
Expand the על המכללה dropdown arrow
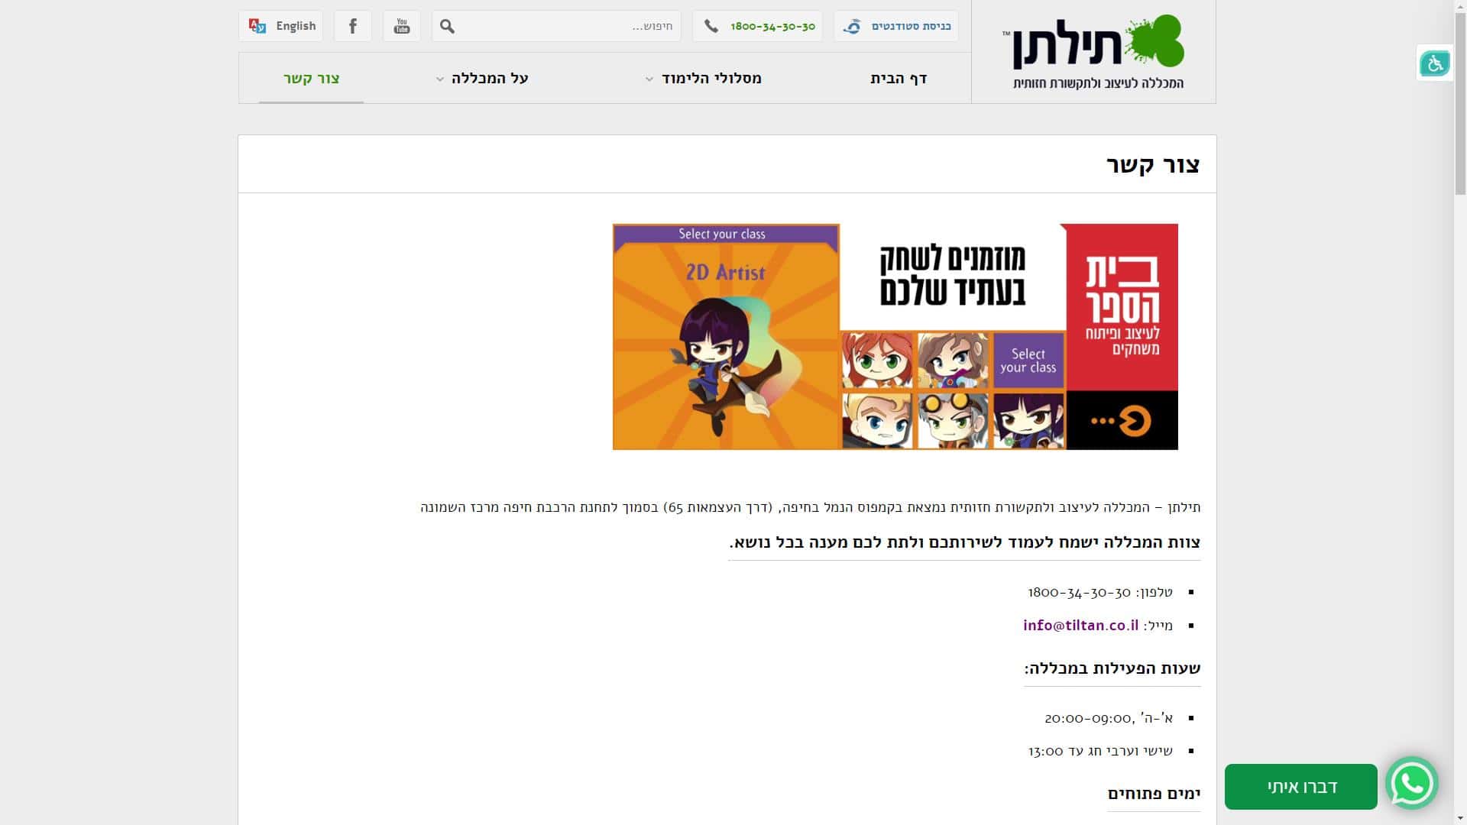click(x=439, y=79)
